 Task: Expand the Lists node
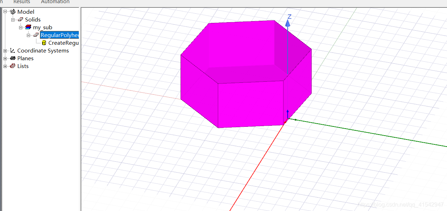click(5, 66)
